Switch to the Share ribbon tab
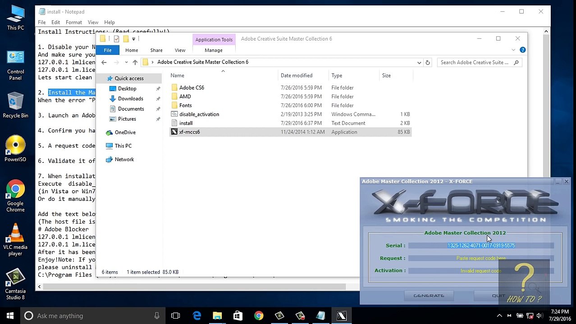Image resolution: width=576 pixels, height=324 pixels. (x=156, y=50)
